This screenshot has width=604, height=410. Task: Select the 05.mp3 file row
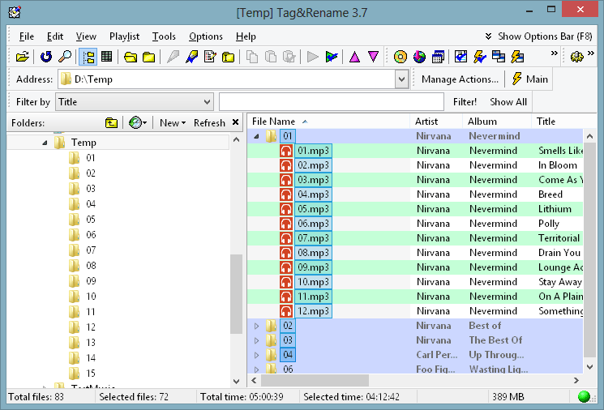pos(415,209)
